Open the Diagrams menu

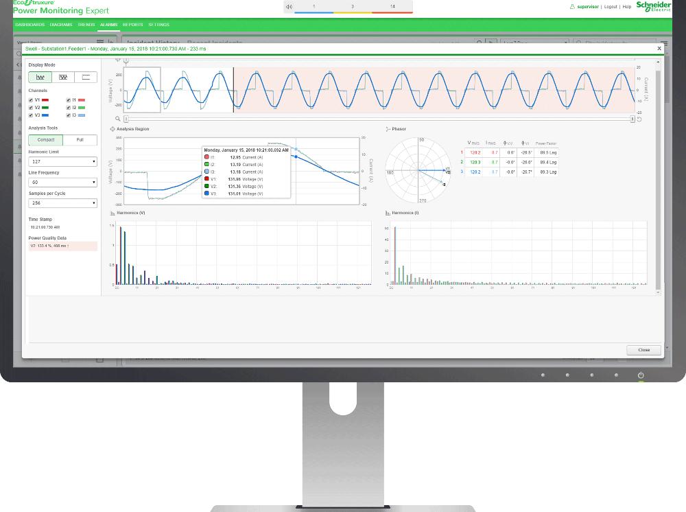point(61,25)
